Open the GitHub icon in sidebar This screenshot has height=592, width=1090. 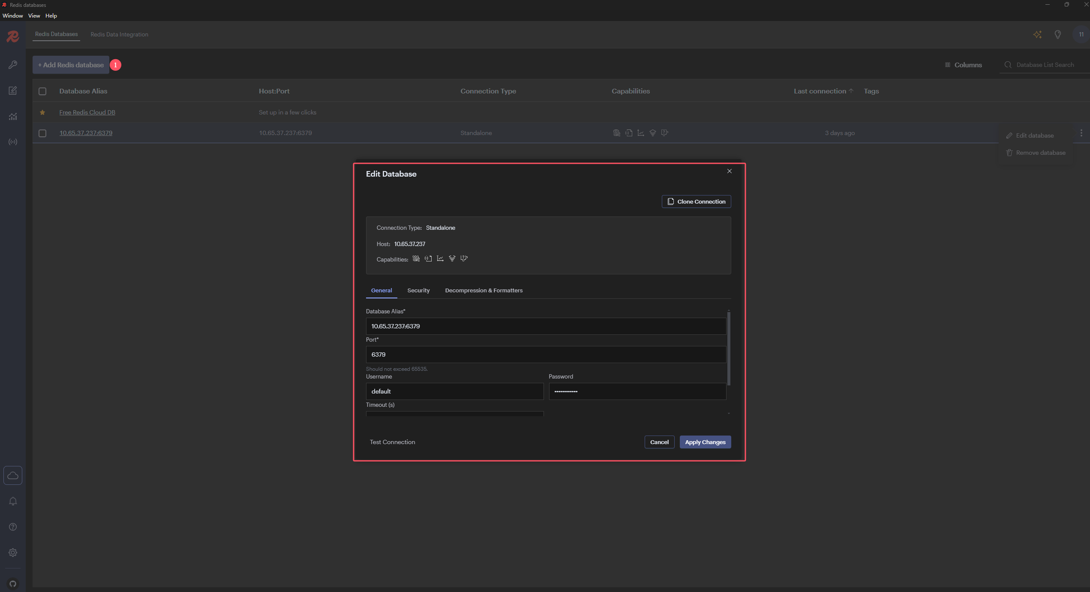(13, 583)
